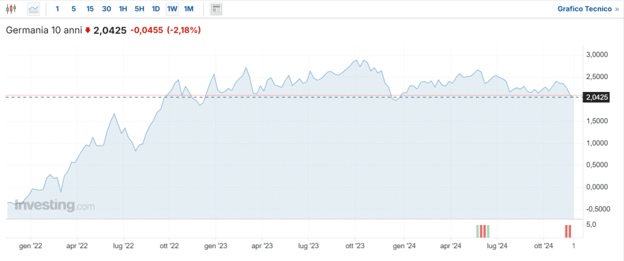Select the 1W weekly timeframe

pyautogui.click(x=172, y=9)
